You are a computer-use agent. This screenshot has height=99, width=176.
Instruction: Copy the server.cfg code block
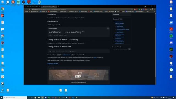coord(108,28)
